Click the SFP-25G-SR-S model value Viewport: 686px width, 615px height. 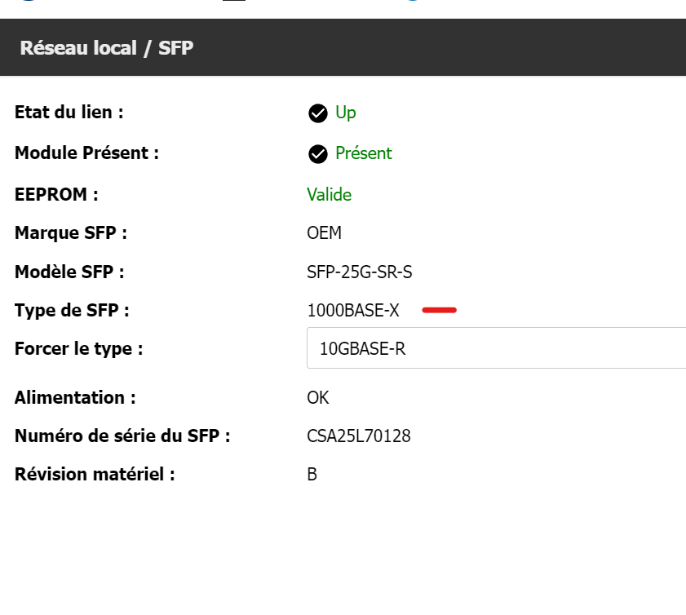(x=360, y=272)
